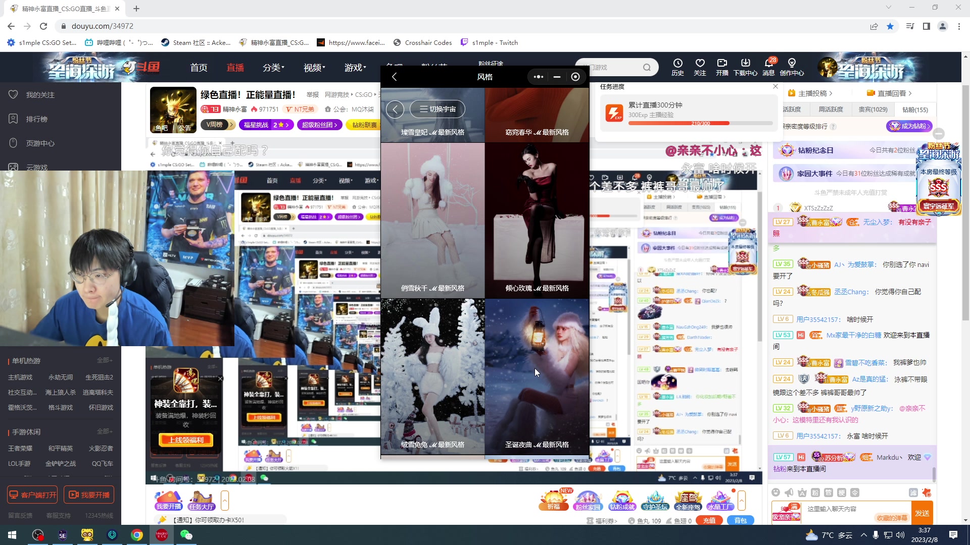Image resolution: width=970 pixels, height=545 pixels.
Task: Open the 消息 notification bell icon
Action: [768, 64]
